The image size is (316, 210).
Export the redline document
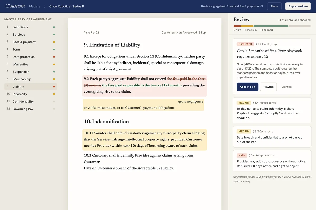coord(298,6)
